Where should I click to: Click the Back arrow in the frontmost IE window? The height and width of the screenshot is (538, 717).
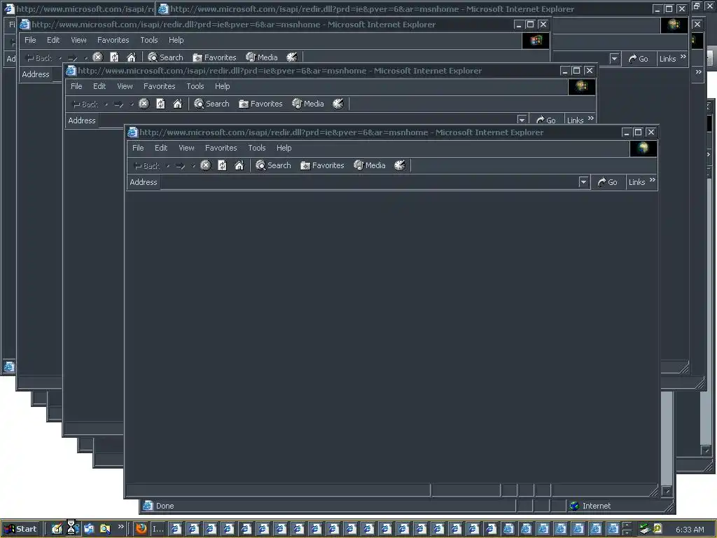146,165
